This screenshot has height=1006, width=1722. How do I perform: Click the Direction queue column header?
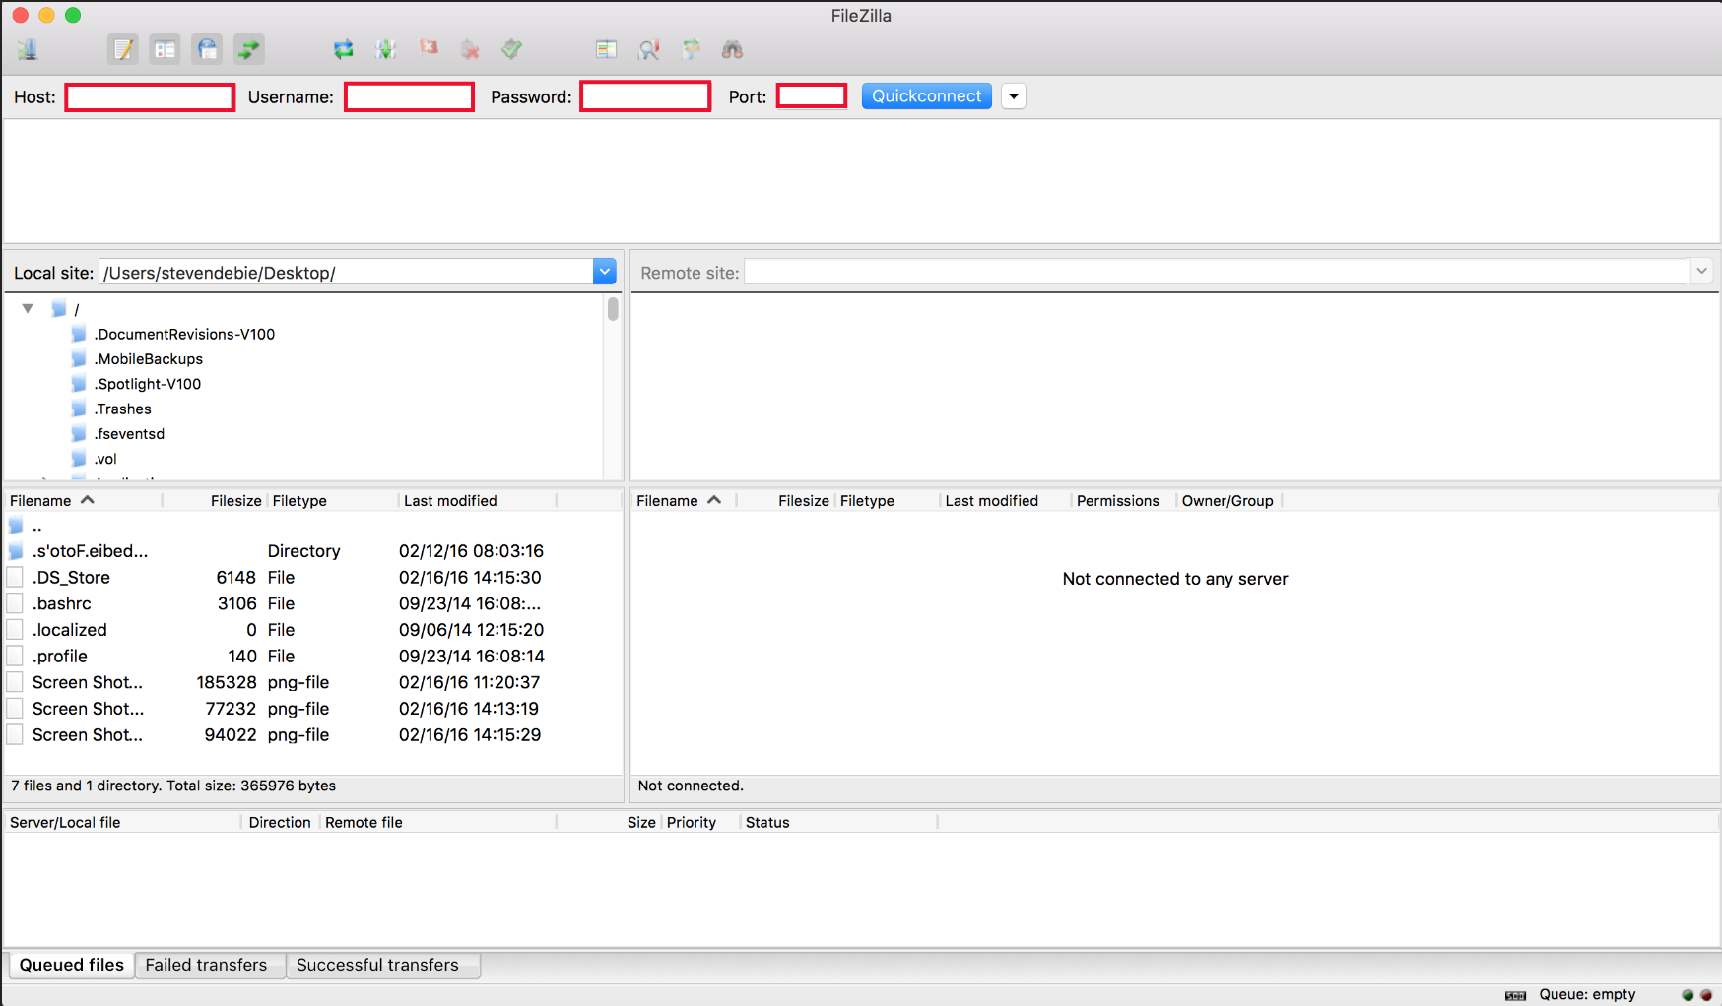[x=280, y=822]
